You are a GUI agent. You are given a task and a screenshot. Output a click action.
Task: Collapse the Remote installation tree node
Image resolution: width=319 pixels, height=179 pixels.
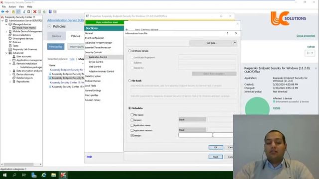pos(10,64)
